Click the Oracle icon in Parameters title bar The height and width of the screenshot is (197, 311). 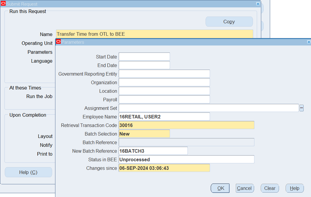click(x=58, y=42)
